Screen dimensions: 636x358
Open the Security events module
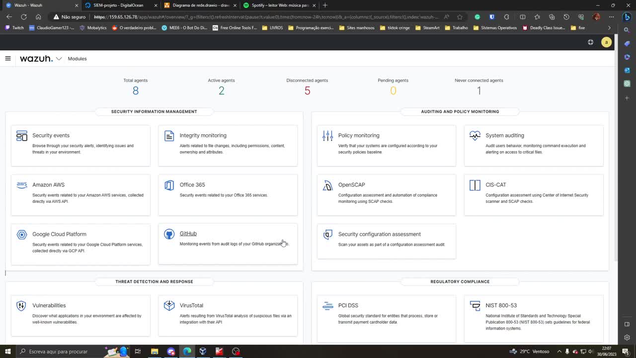coord(51,135)
